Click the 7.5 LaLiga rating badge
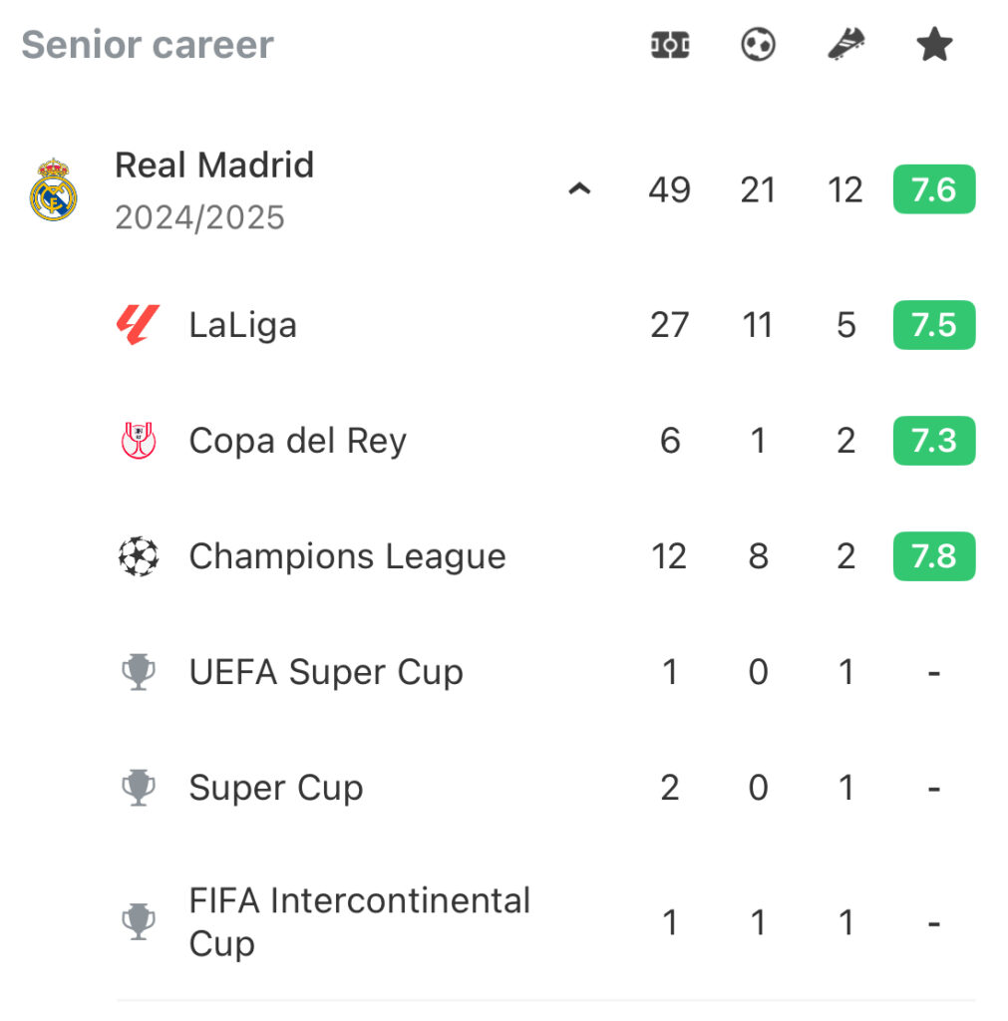1008x1021 pixels. (x=934, y=325)
